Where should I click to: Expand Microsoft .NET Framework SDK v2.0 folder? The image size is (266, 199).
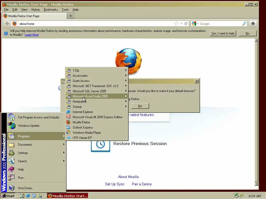[x=97, y=86]
